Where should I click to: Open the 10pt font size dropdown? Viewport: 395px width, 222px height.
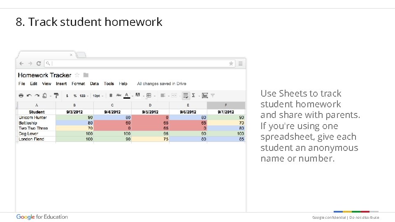coord(98,95)
